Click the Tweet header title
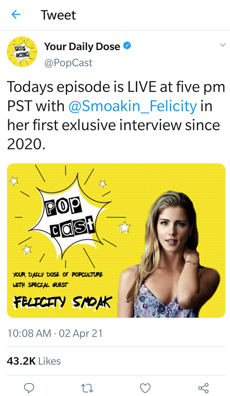This screenshot has width=230, height=396. click(x=58, y=15)
